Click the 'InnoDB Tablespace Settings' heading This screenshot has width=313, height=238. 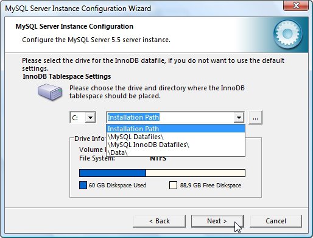[x=67, y=76]
